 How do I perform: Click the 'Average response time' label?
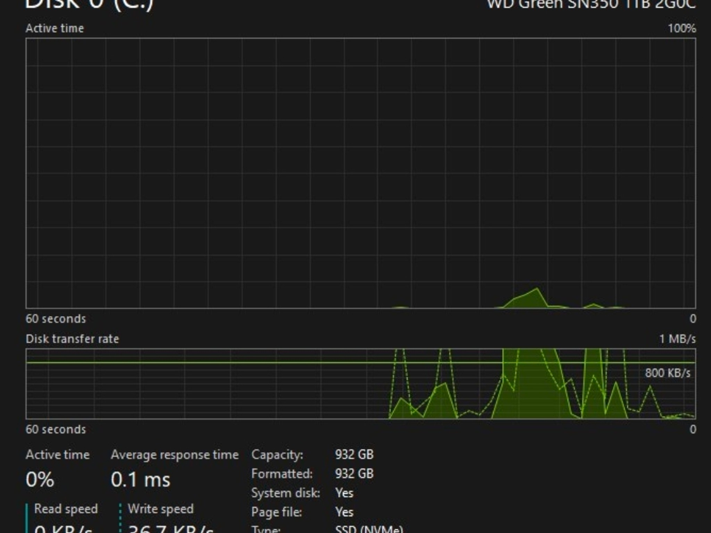point(175,455)
